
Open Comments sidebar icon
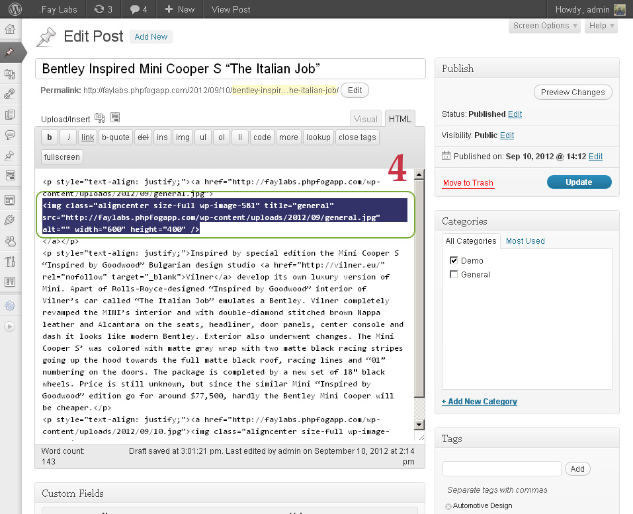click(10, 134)
